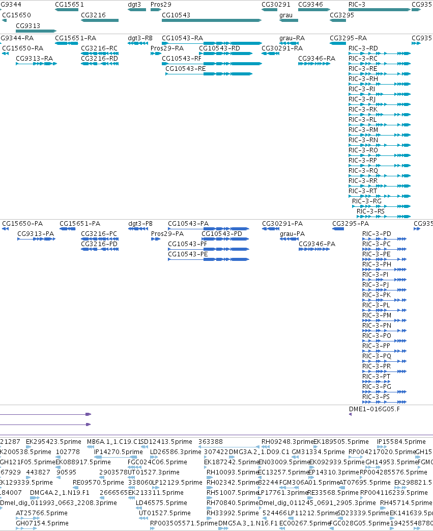Click the dgt3 gene label

coord(134,5)
